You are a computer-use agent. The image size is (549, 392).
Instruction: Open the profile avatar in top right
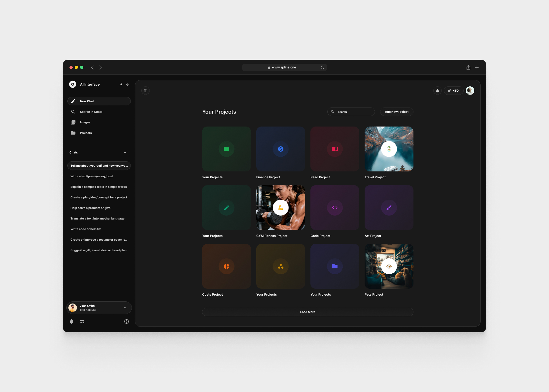(x=470, y=91)
